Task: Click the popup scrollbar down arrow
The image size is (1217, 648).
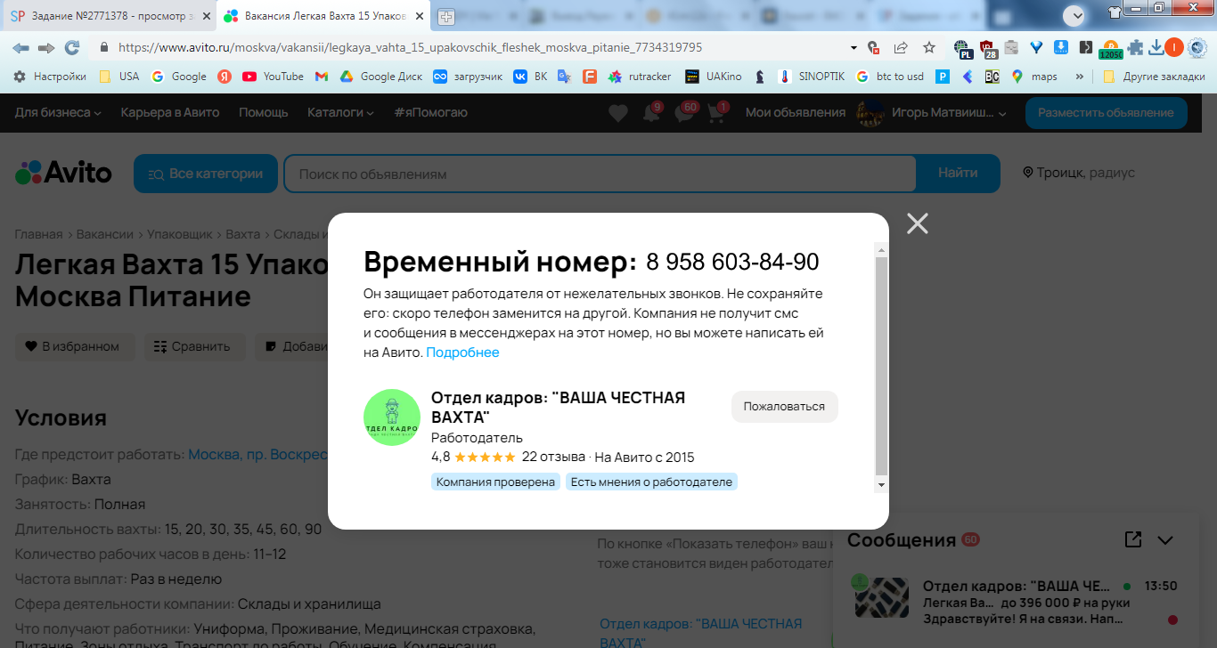Action: click(882, 485)
